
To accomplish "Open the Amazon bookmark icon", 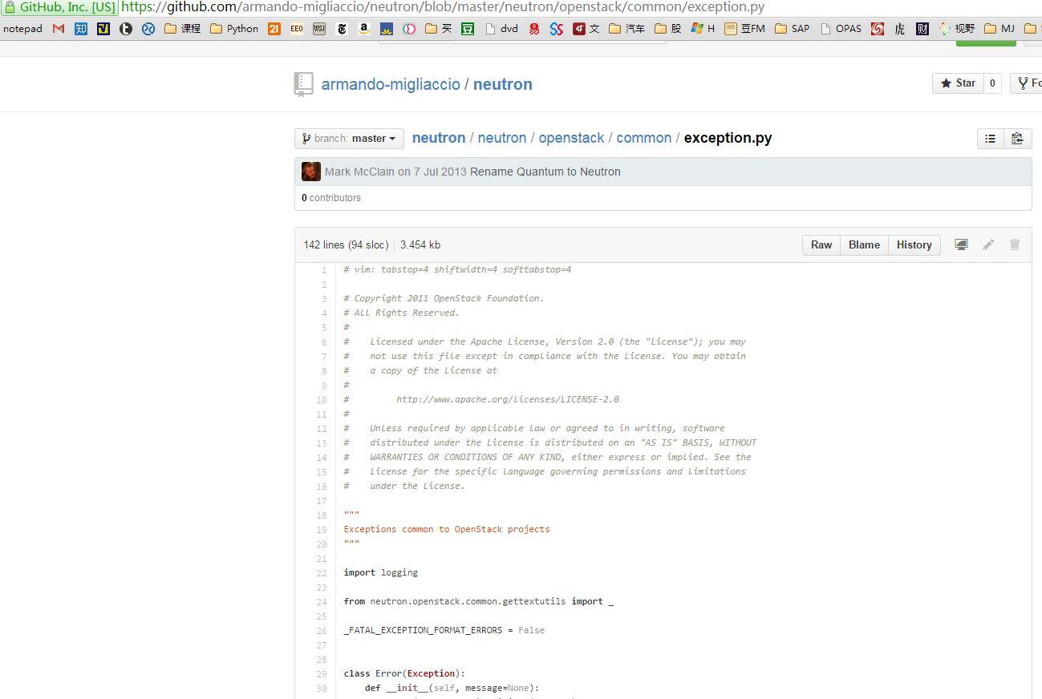I will coord(364,29).
